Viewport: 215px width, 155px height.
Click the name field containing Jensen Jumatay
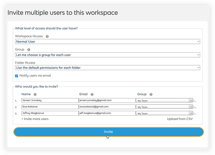tap(50, 101)
